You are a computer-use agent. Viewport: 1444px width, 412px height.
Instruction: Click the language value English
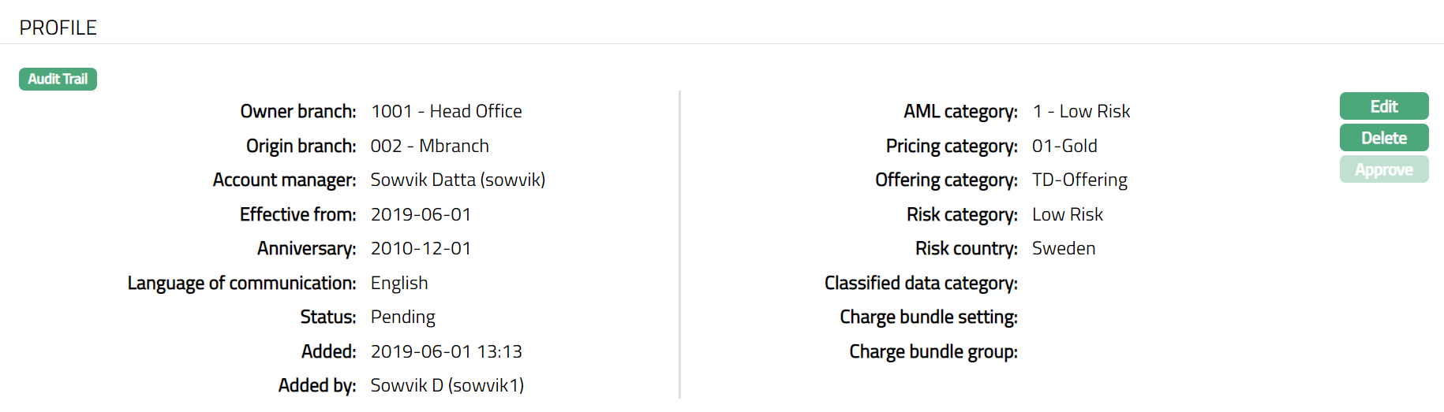click(x=399, y=283)
